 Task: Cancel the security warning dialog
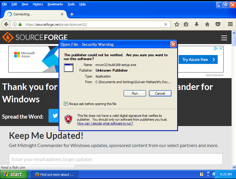[x=160, y=93]
